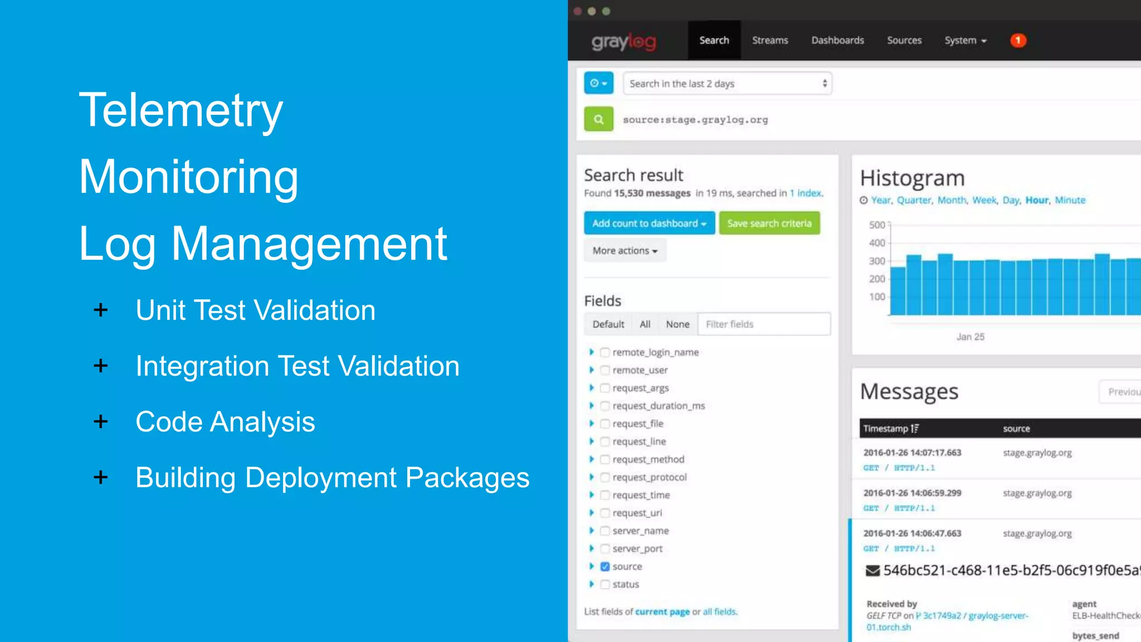The image size is (1141, 642).
Task: Expand the remote_login_name field arrow
Action: coord(592,352)
